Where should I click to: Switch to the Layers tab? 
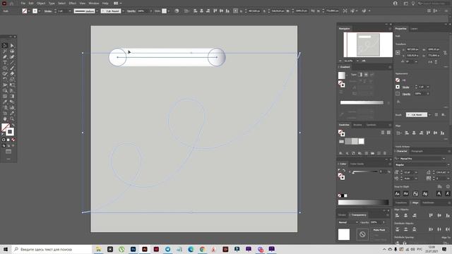414,28
